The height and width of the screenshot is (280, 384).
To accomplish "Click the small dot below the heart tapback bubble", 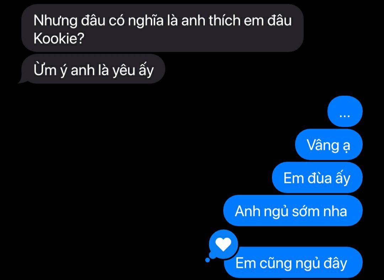I will coord(207,260).
